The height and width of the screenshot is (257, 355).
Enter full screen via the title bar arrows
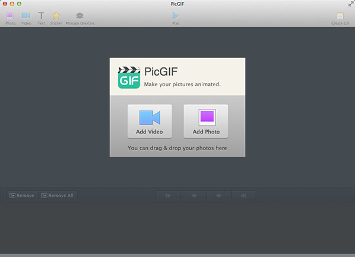[x=349, y=4]
